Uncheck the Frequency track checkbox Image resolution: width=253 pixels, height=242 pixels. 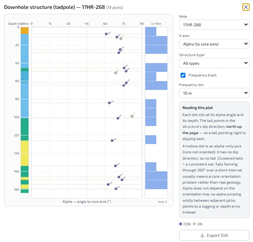pyautogui.click(x=183, y=75)
